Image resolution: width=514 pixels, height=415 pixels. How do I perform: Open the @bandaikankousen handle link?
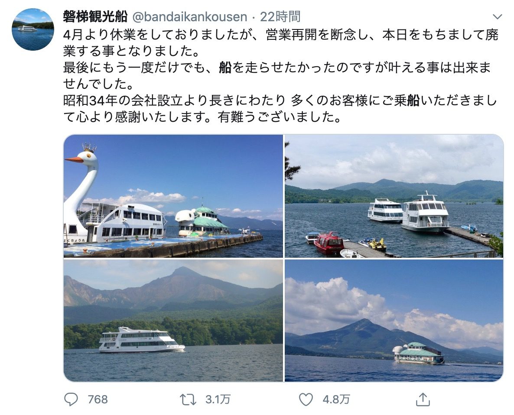pyautogui.click(x=189, y=17)
